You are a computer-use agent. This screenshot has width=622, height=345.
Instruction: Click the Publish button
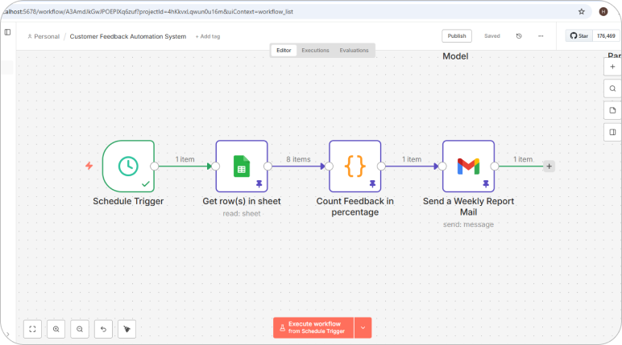(457, 36)
